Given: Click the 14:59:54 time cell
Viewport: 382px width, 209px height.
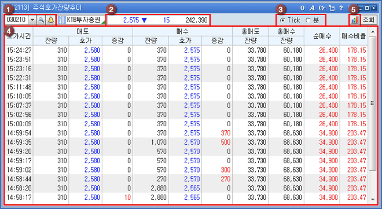Looking at the screenshot, I should click(x=19, y=133).
